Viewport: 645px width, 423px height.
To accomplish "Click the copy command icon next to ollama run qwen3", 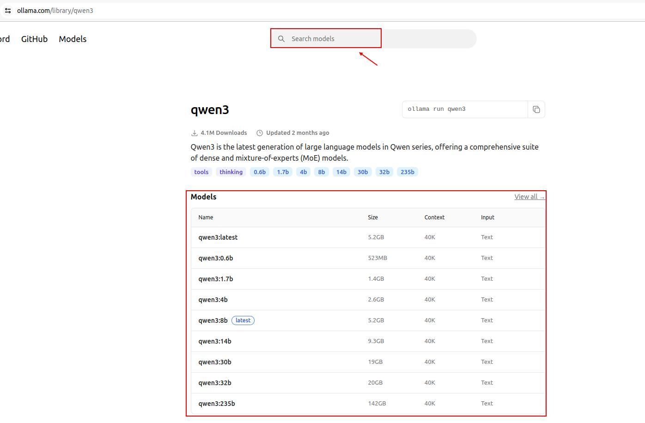I will coord(536,109).
